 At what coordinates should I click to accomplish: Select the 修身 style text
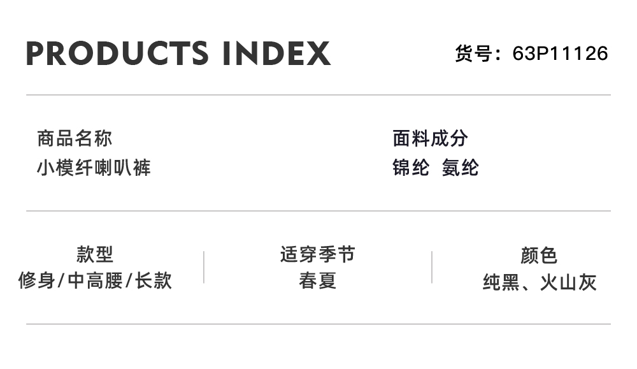[36, 281]
